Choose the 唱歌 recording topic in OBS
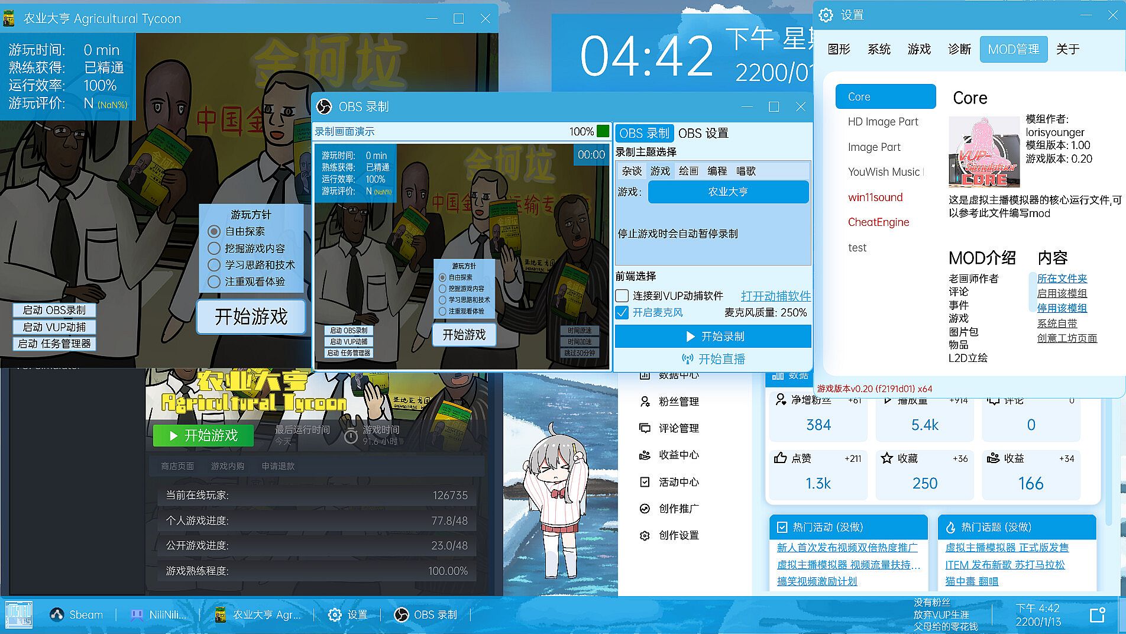The image size is (1126, 634). pyautogui.click(x=746, y=171)
